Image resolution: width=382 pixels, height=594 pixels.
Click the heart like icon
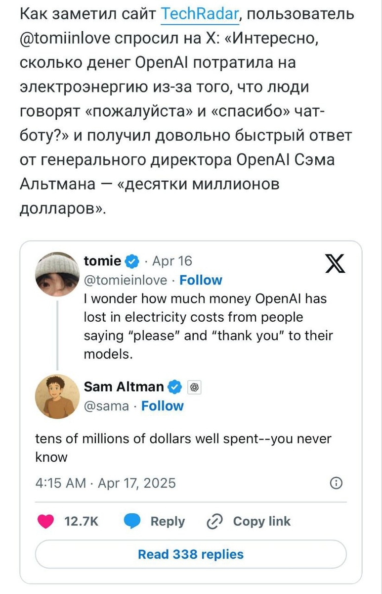pos(46,521)
